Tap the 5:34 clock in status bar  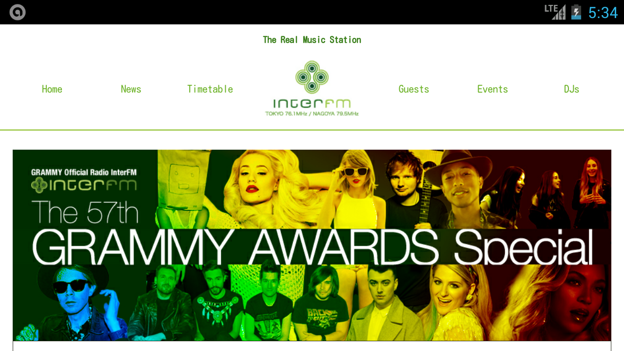pos(603,13)
